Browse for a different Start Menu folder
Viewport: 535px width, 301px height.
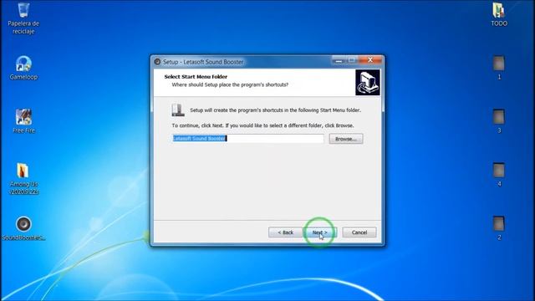click(345, 139)
